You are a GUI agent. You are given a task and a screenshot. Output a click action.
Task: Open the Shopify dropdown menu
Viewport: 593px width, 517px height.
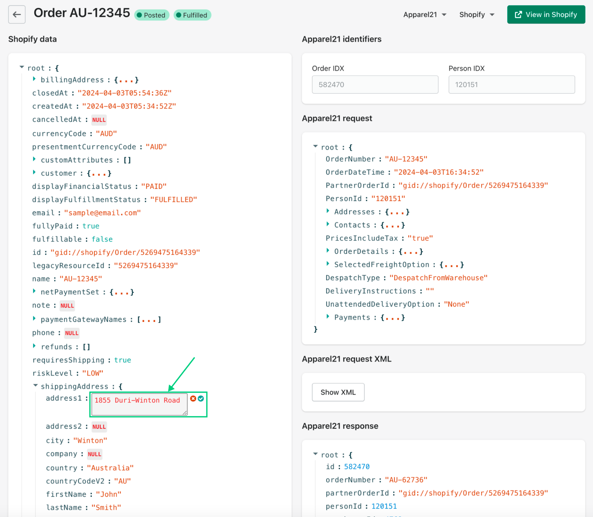click(x=477, y=15)
